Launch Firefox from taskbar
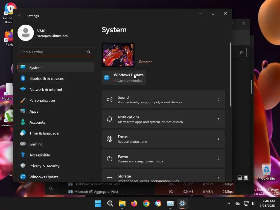This screenshot has width=280, height=210. tap(134, 203)
